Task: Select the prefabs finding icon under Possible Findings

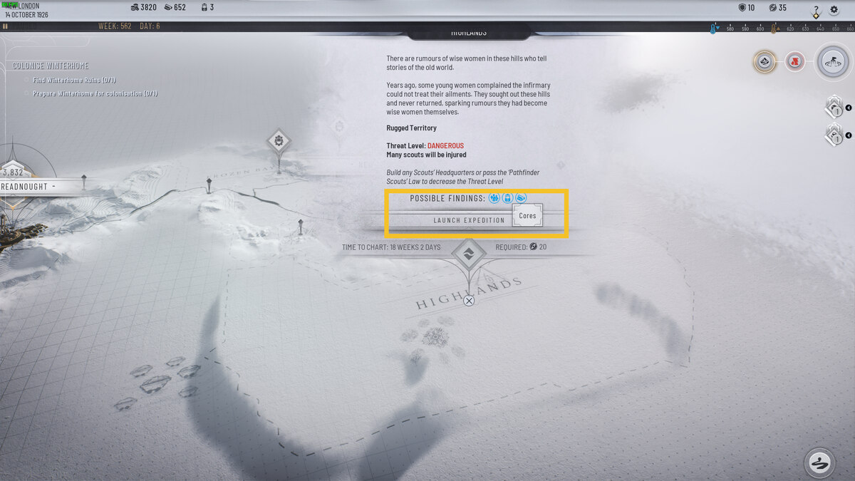Action: tap(521, 198)
